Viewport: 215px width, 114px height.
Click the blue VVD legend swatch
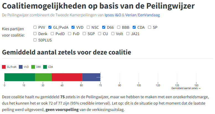[21, 67]
